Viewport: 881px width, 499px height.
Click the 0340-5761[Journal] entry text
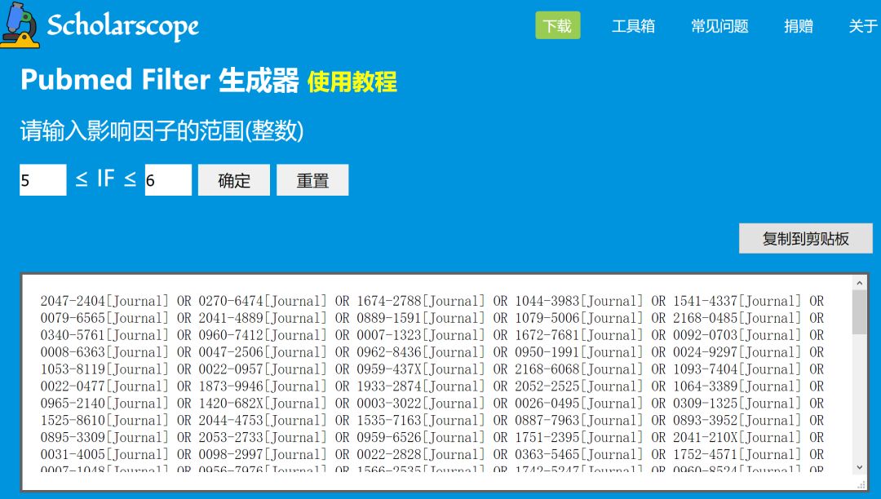click(104, 335)
